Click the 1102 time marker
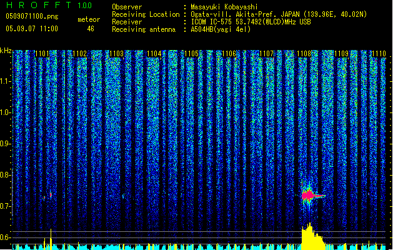Screen dimensions: 393x250 pyautogui.click(x=79, y=54)
